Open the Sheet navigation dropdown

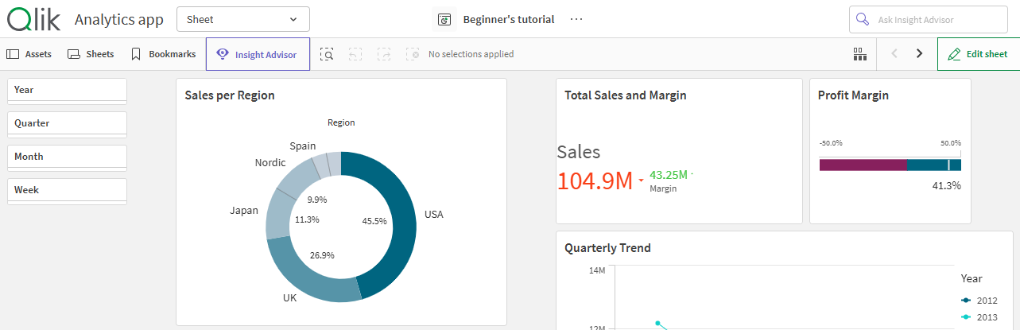click(x=242, y=19)
